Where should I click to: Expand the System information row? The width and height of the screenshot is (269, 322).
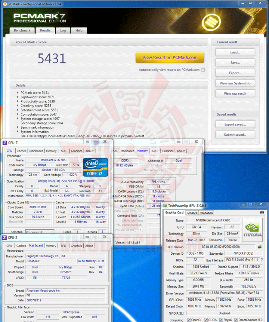[x=18, y=132]
